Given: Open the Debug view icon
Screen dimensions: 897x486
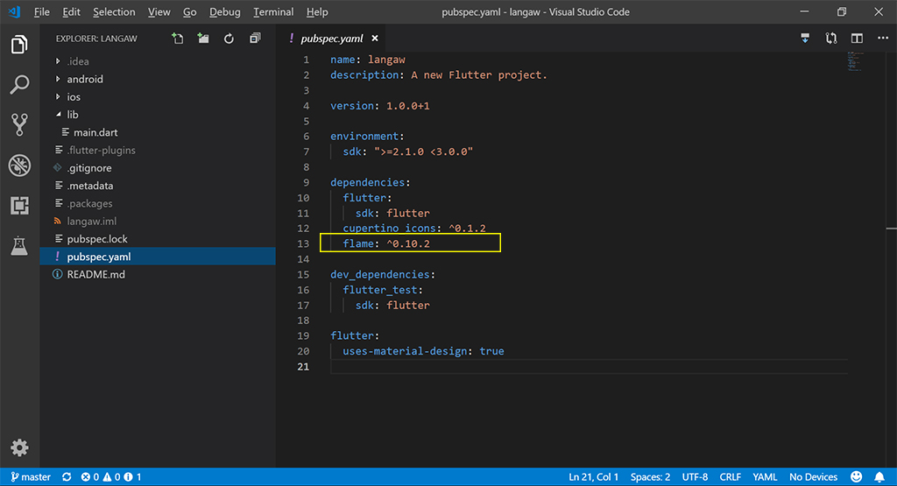Looking at the screenshot, I should click(19, 166).
